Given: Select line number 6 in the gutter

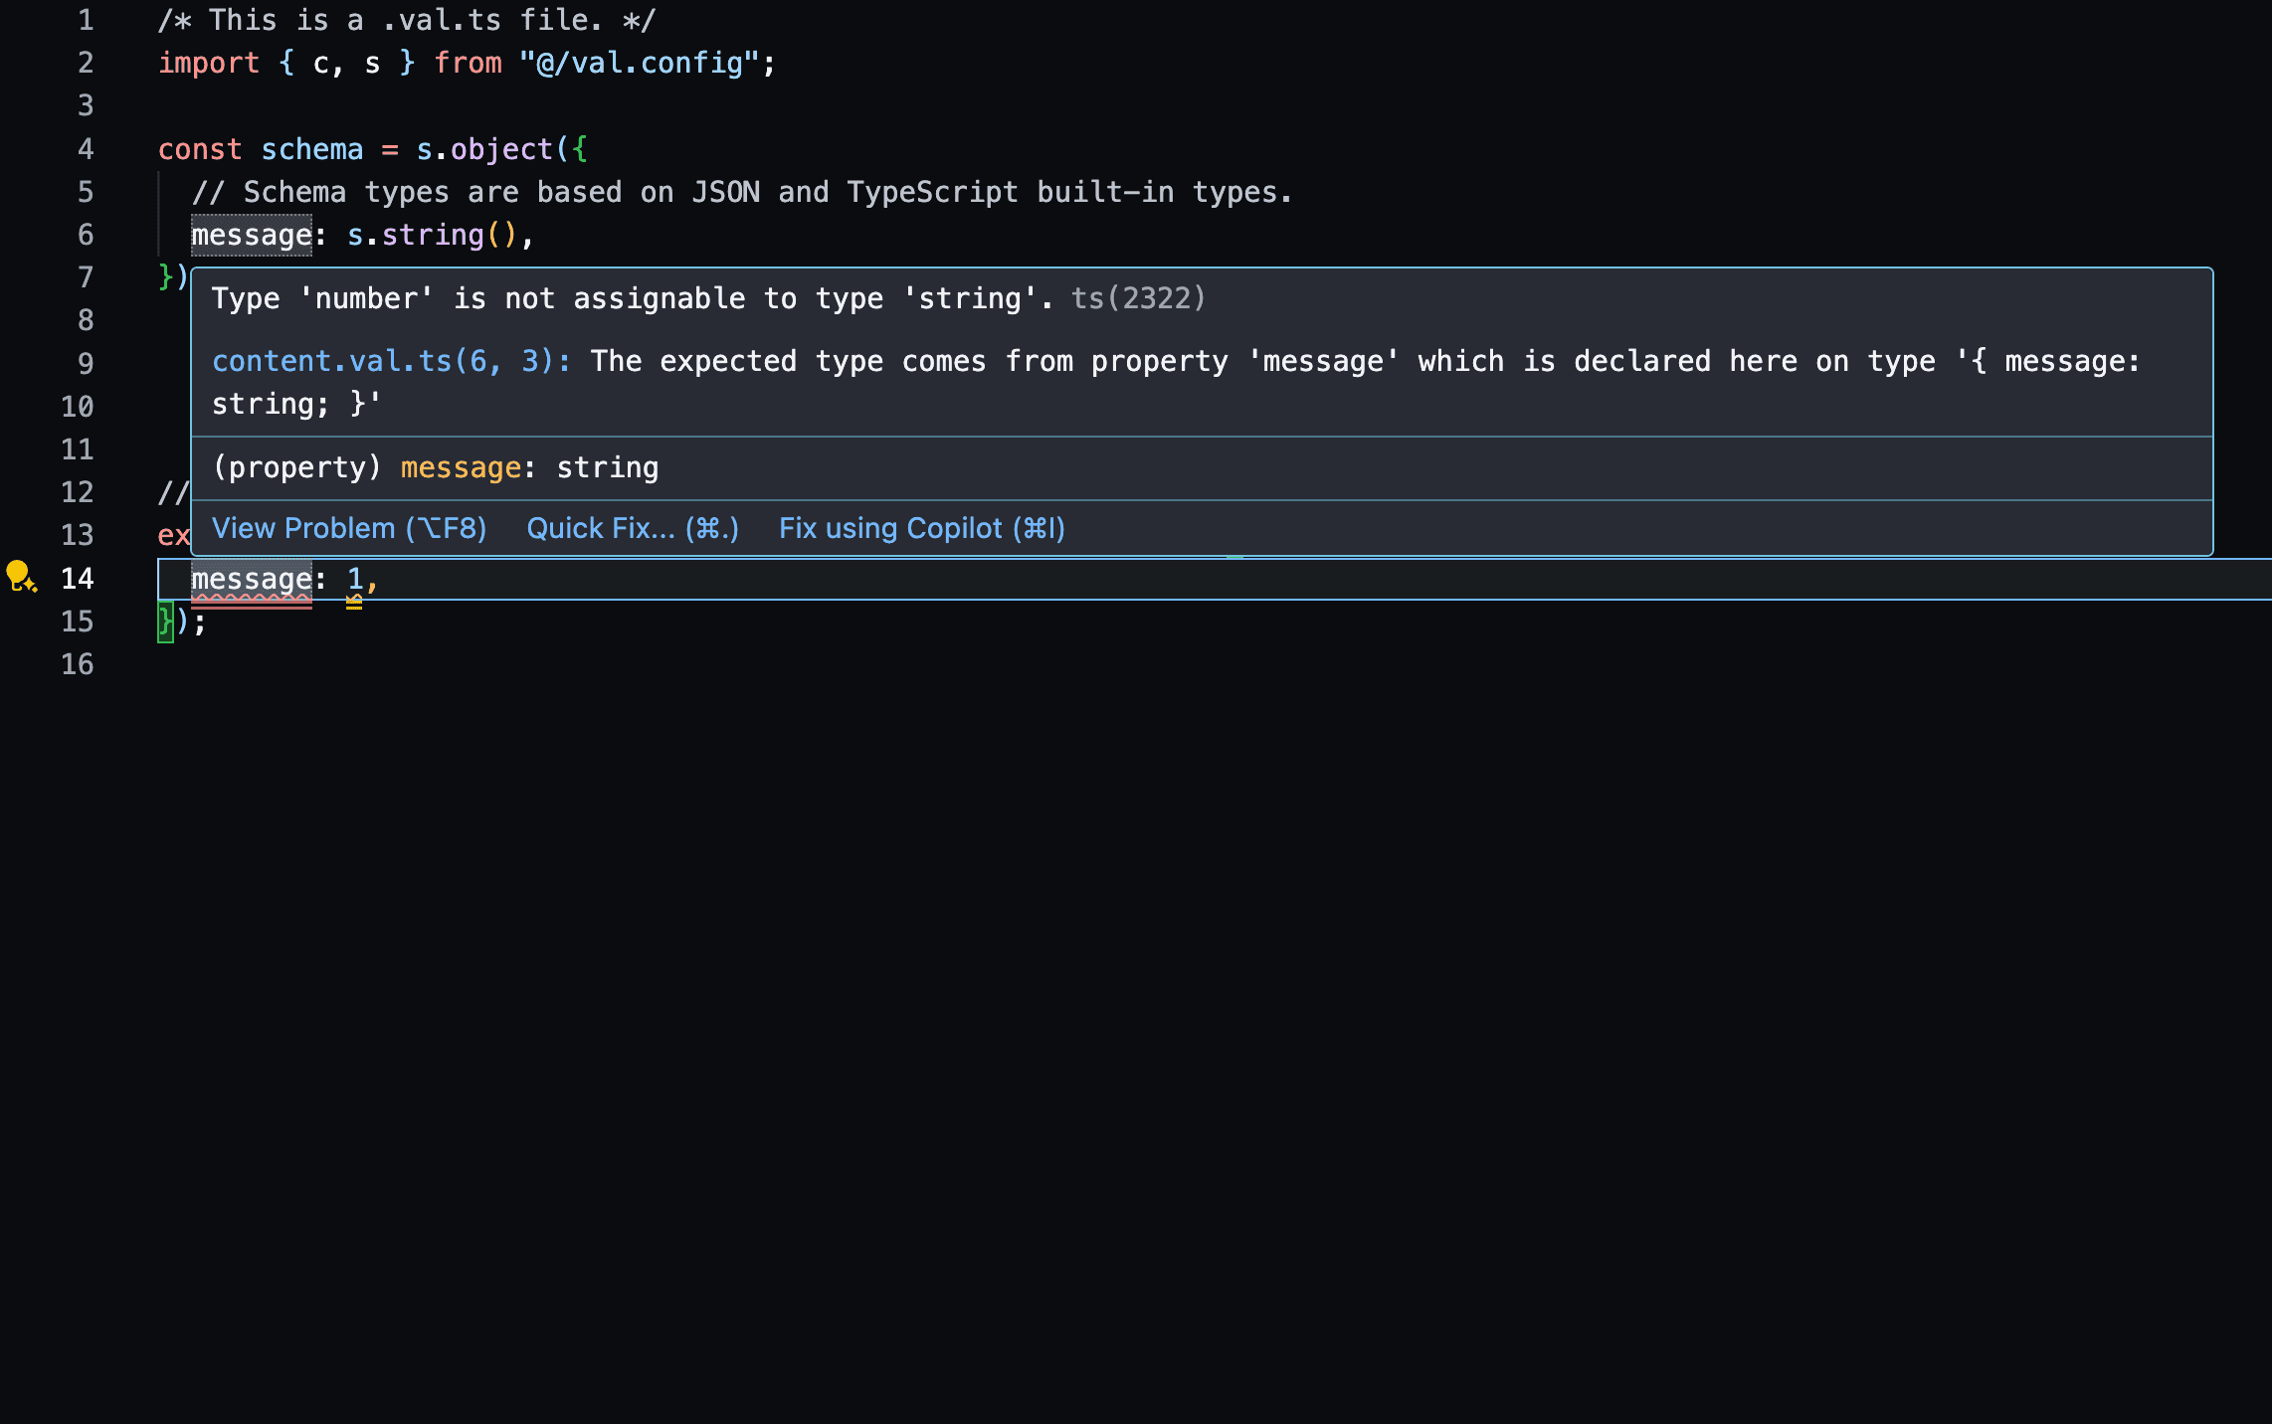Looking at the screenshot, I should 86,235.
